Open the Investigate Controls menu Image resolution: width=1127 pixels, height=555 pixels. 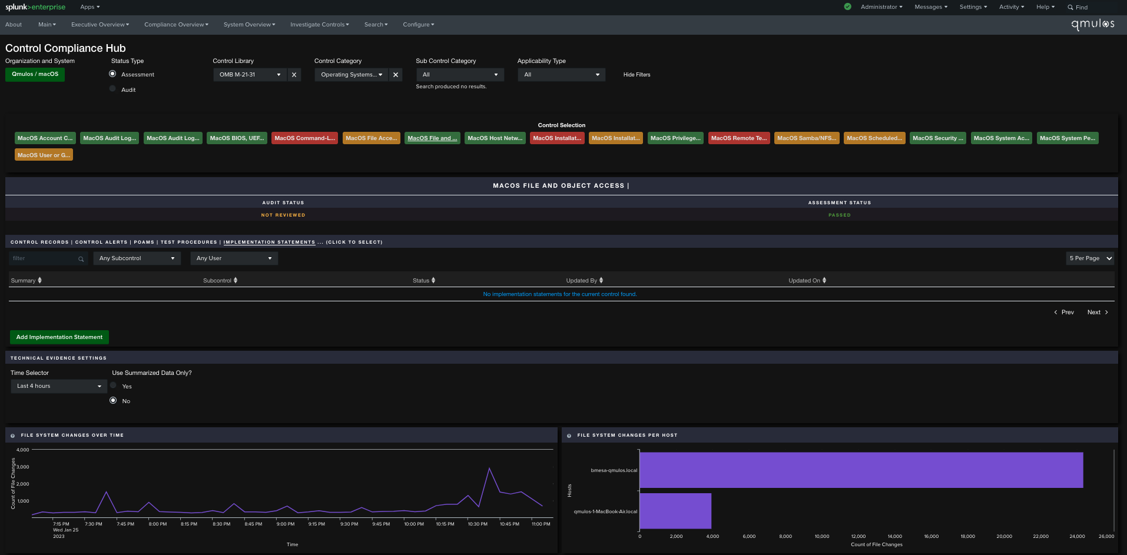(320, 25)
